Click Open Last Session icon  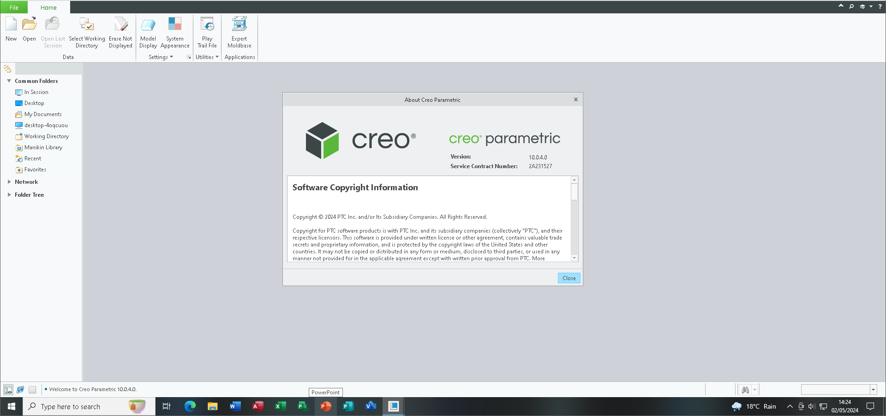(x=53, y=32)
